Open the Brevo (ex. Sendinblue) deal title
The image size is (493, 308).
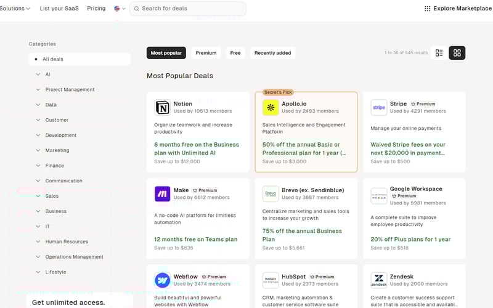point(313,190)
